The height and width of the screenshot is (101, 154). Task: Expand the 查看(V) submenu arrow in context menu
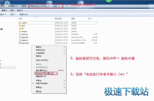coord(64,47)
